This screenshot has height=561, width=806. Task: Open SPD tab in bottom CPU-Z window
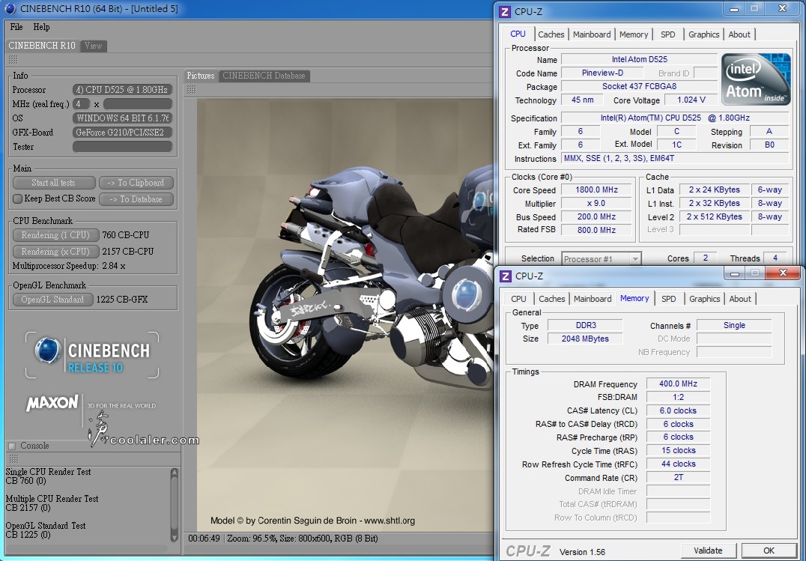coord(668,299)
